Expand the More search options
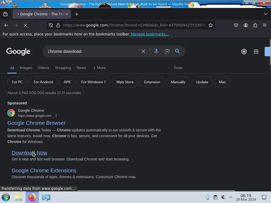271x203 pixels. (x=100, y=68)
